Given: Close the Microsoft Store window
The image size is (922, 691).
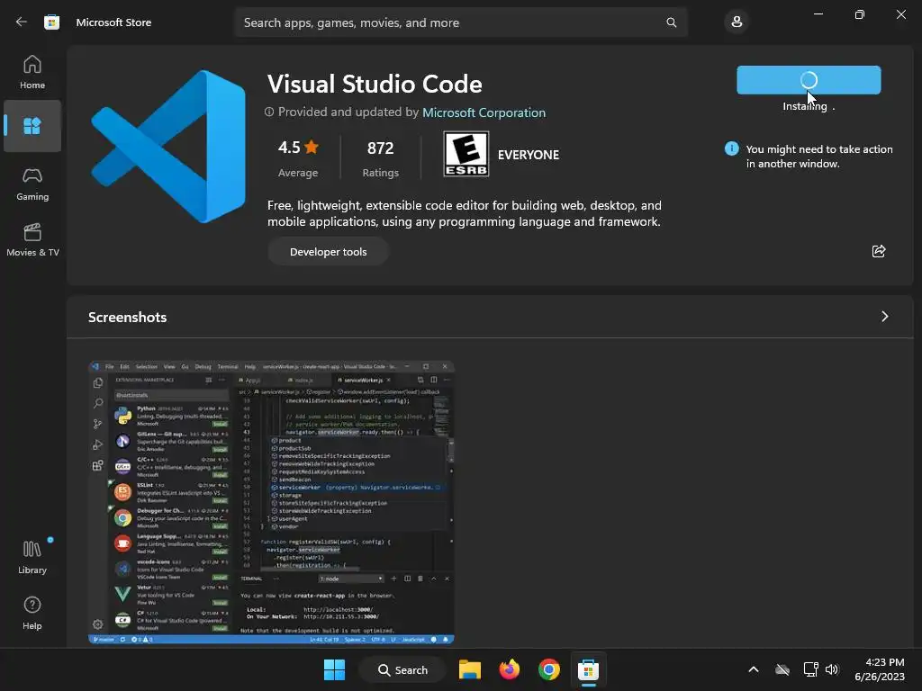Looking at the screenshot, I should [x=900, y=14].
